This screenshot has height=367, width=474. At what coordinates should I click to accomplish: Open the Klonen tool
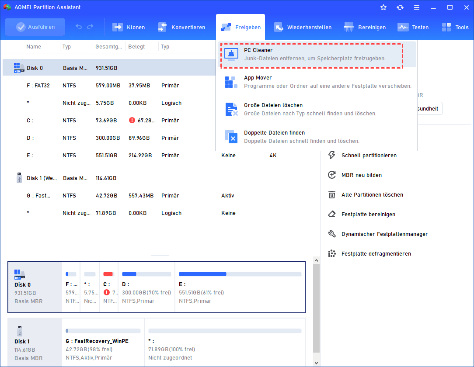(129, 27)
